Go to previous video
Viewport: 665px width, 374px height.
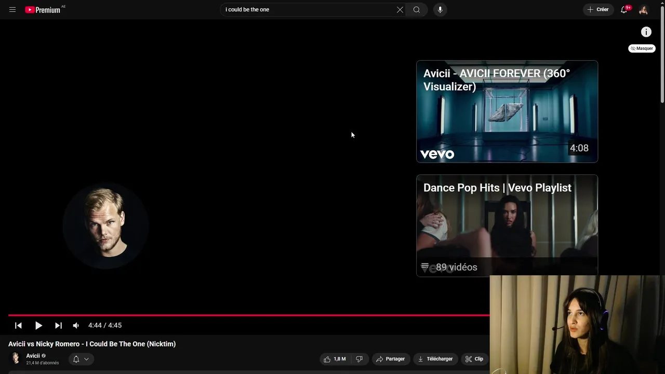18,325
